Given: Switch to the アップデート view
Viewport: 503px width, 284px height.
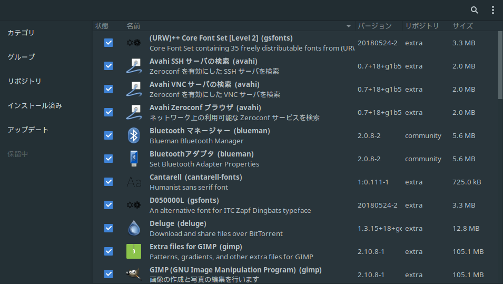Looking at the screenshot, I should tap(28, 130).
